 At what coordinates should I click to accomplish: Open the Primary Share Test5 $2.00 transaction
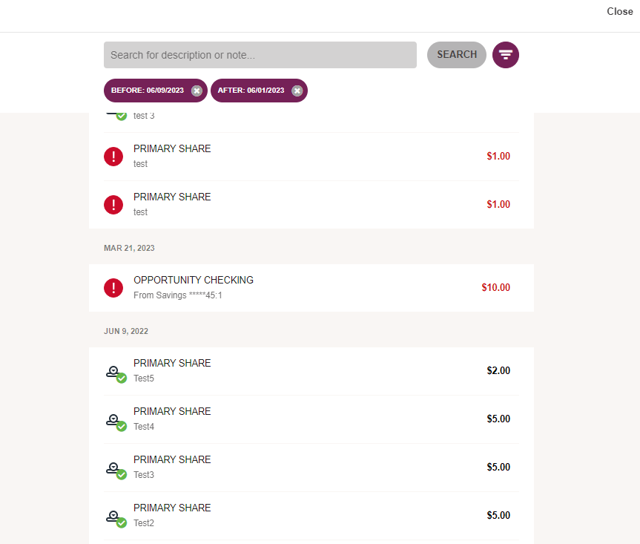(x=311, y=371)
